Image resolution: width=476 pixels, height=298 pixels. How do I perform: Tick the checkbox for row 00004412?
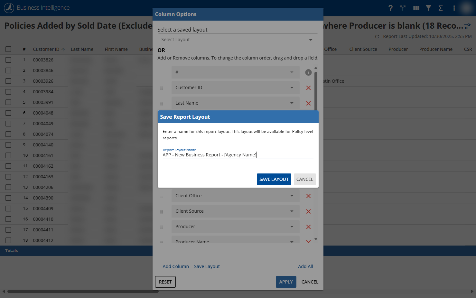(8, 240)
